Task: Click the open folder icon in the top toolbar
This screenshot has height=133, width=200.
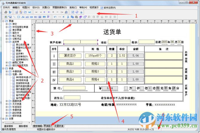Action: coord(25,12)
